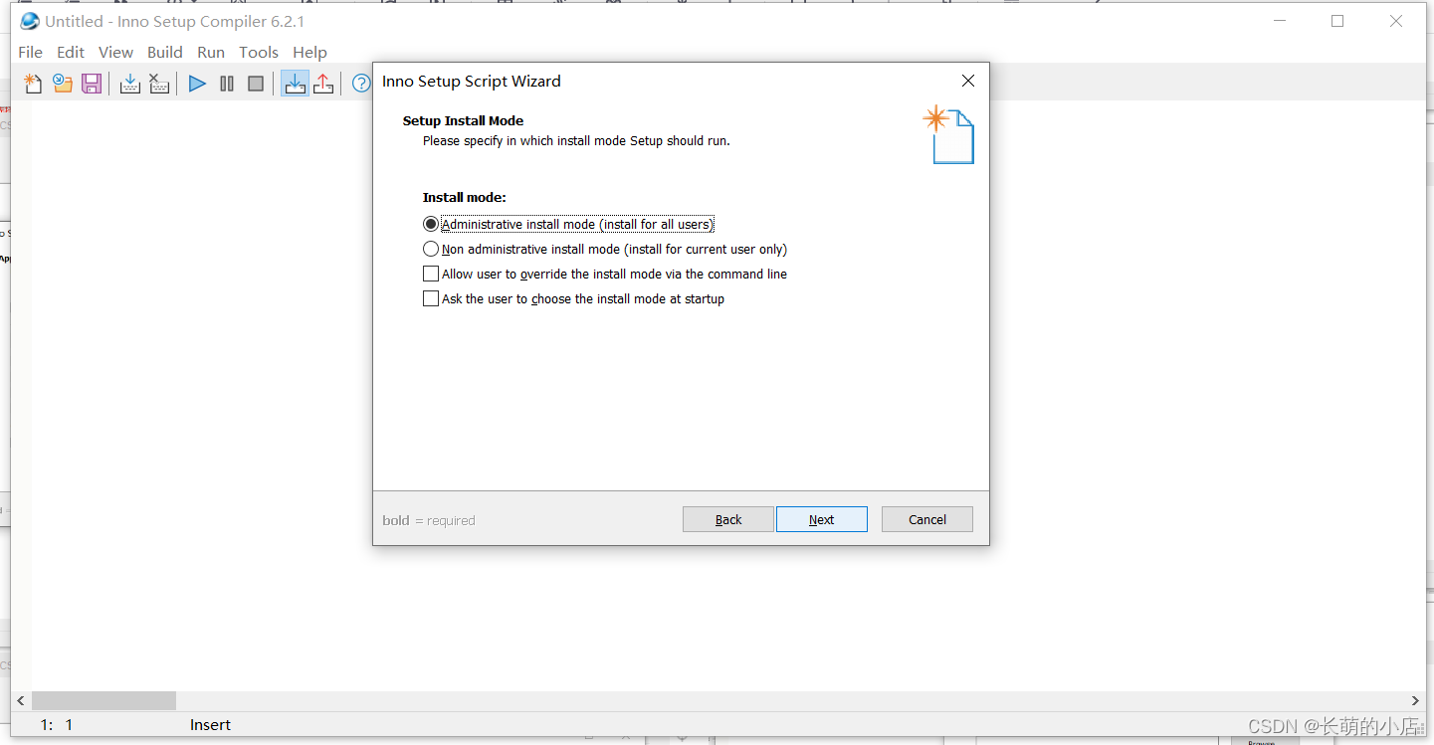Click the Compile toolbar icon
Image resolution: width=1434 pixels, height=745 pixels.
point(129,84)
